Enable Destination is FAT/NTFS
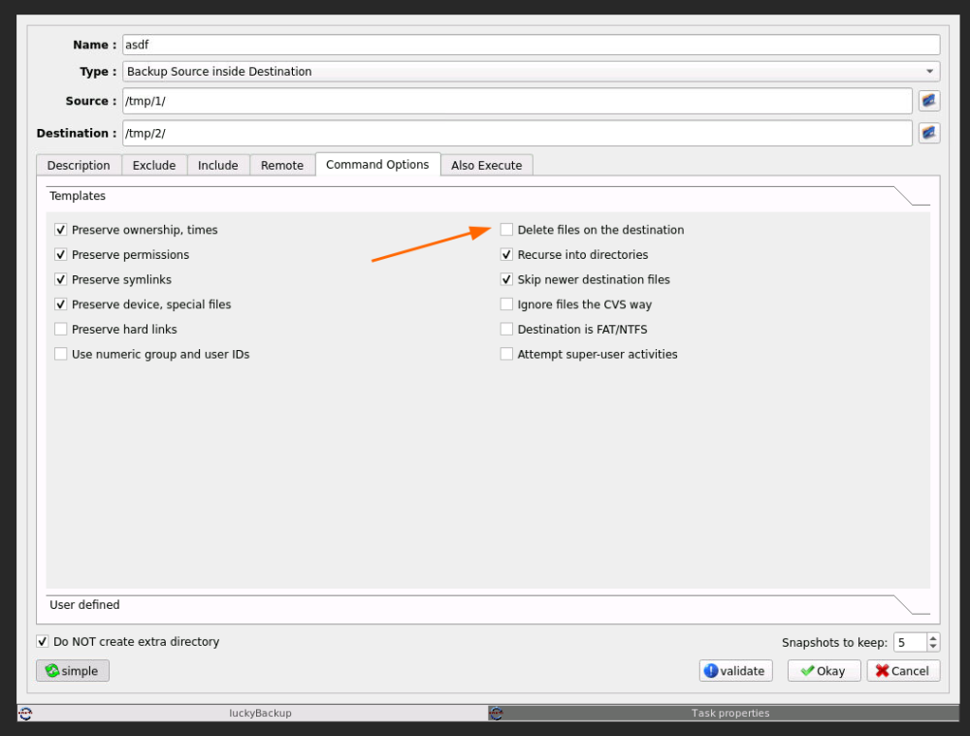Screen dimensions: 970x736 click(x=506, y=329)
